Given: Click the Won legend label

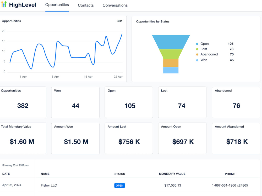Looking at the screenshot, I should (204, 60).
